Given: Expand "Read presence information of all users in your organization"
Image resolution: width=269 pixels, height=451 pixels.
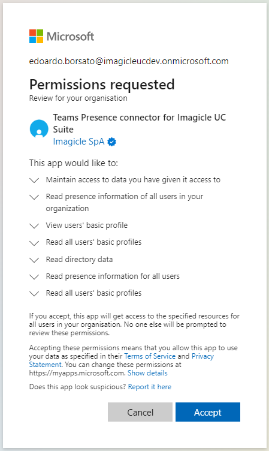Looking at the screenshot, I should pyautogui.click(x=34, y=197).
